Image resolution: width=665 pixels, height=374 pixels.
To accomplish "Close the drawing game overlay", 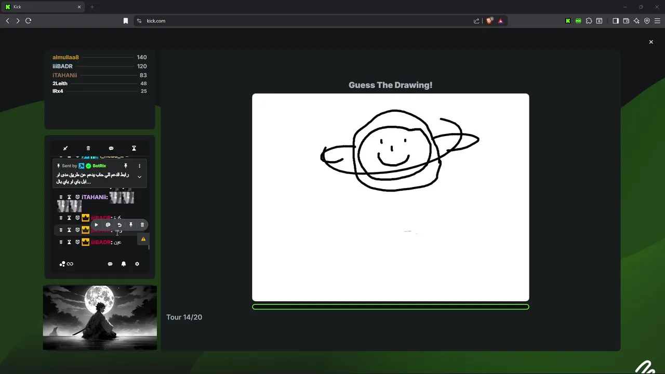I will [651, 42].
